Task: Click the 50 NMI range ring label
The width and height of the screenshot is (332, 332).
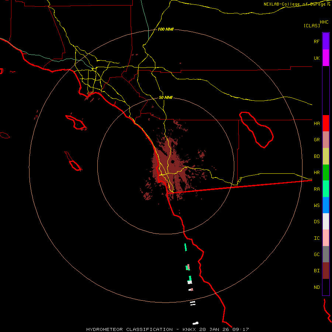Action: point(166,97)
